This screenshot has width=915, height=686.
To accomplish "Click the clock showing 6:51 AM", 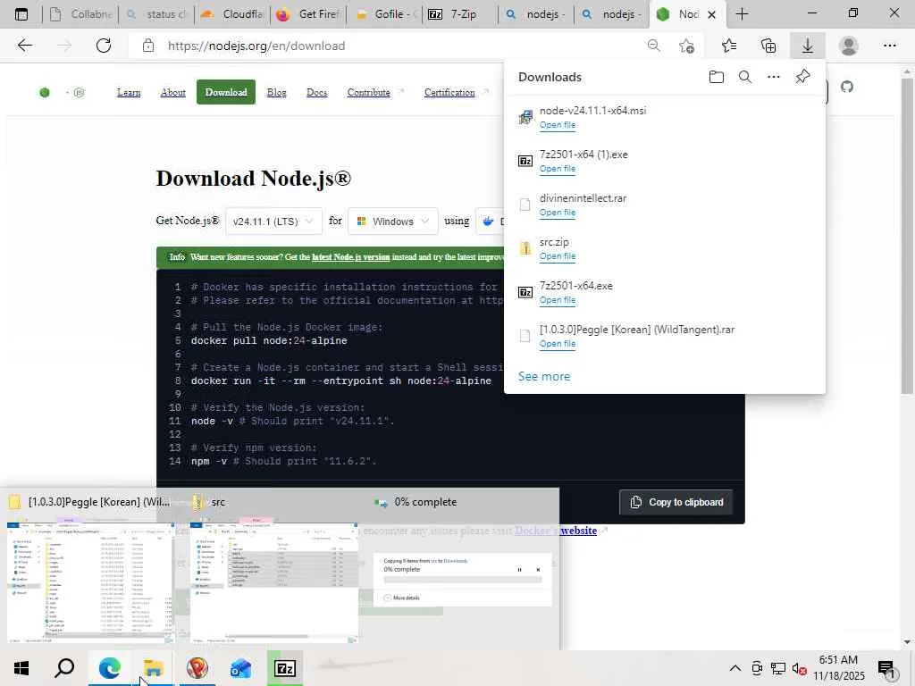I will [838, 660].
